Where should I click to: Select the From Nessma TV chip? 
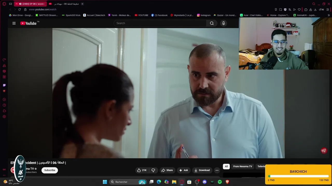243,166
